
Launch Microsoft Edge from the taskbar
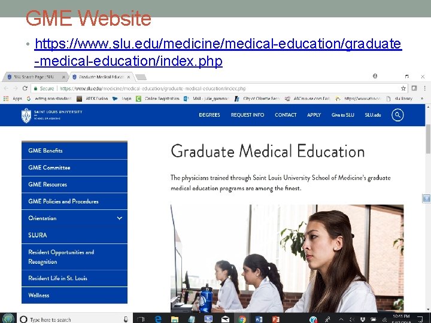(158, 319)
